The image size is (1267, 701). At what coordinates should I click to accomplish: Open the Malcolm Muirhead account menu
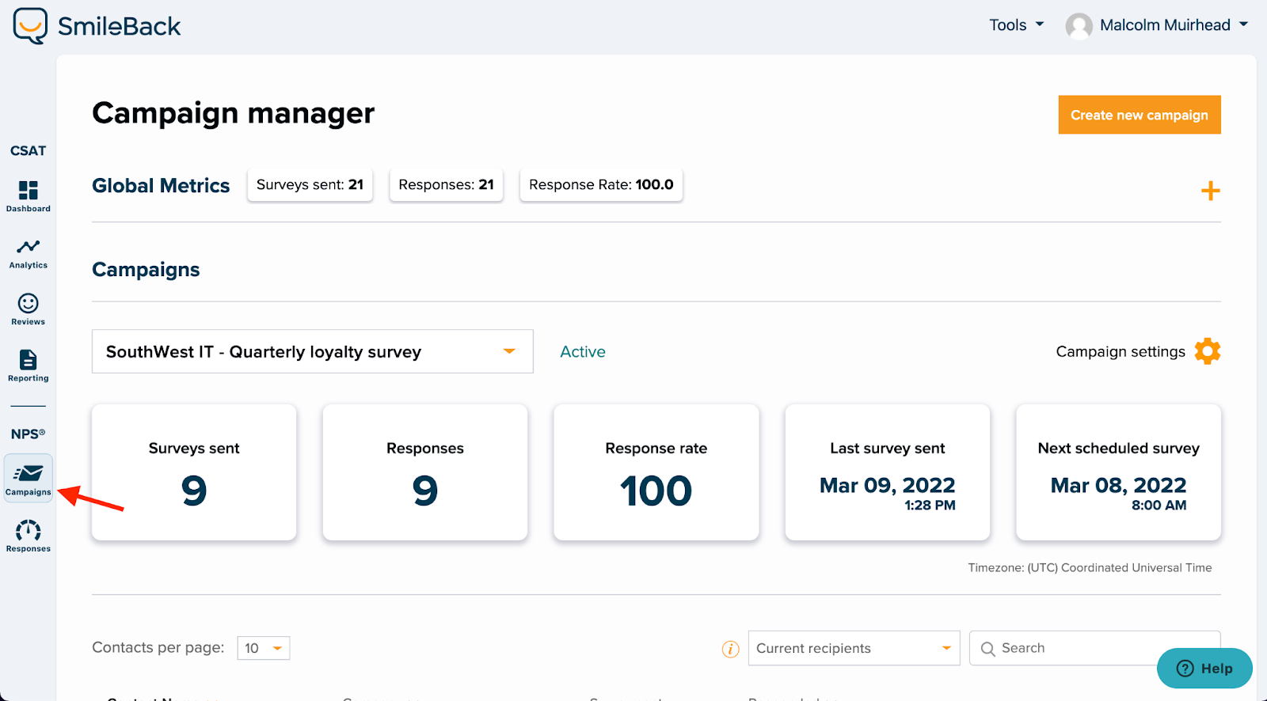pos(1157,25)
